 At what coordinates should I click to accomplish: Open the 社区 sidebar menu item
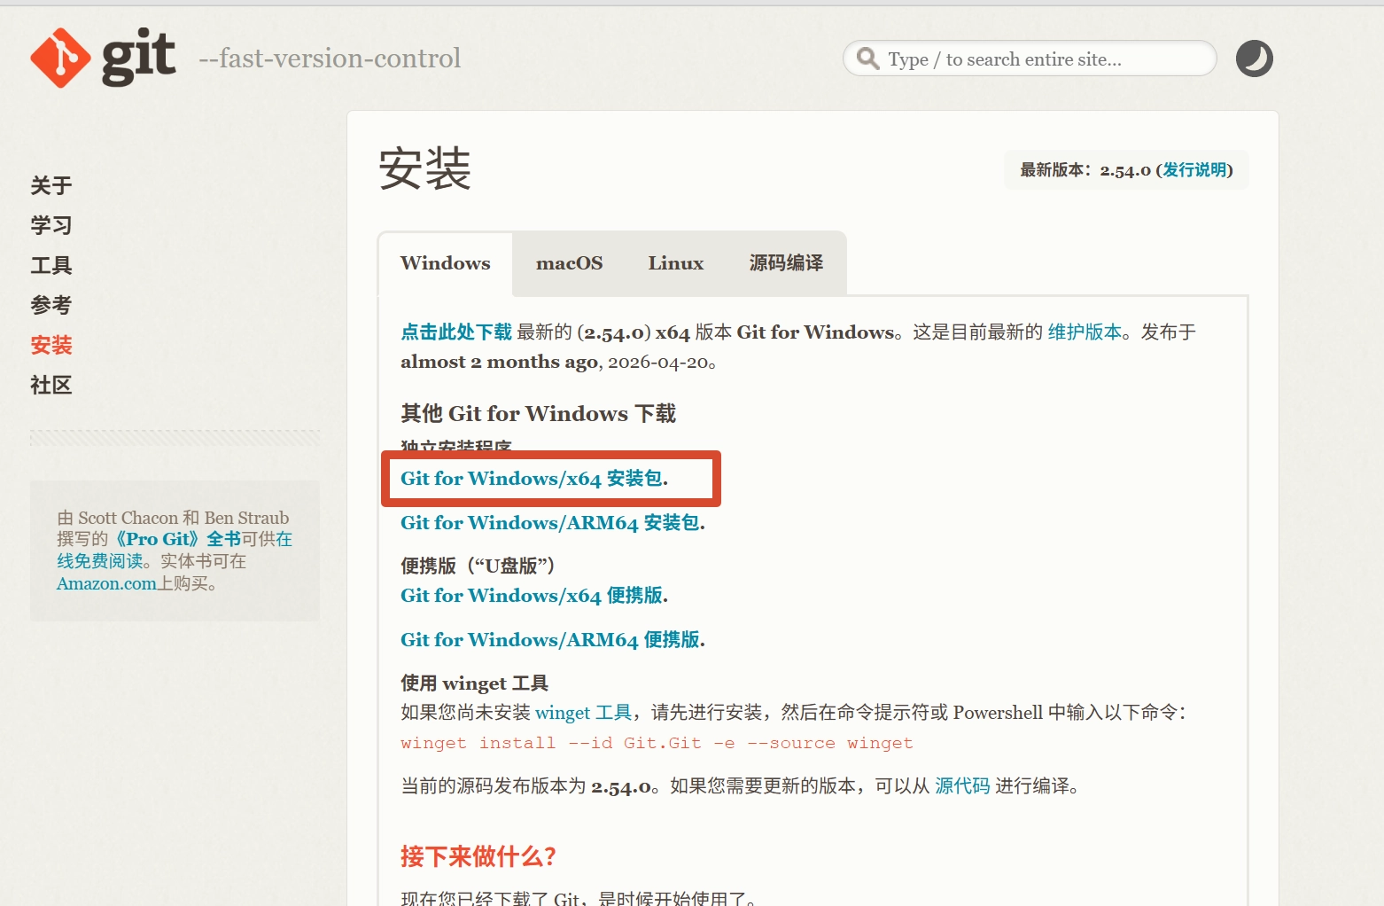pos(51,385)
